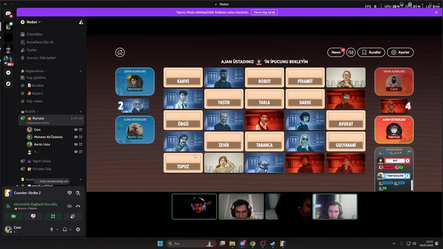Select the Kurucu voice channel
The image size is (443, 249).
pos(52,120)
